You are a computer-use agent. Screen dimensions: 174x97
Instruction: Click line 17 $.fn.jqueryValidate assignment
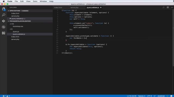(86, 44)
